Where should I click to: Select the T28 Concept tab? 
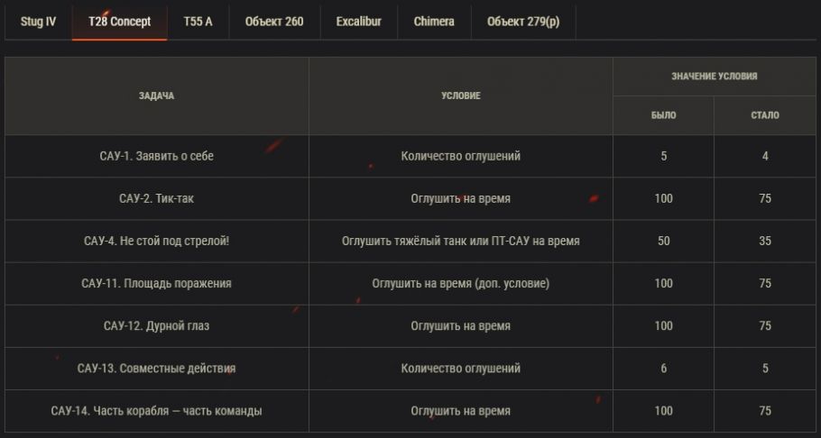[x=119, y=21]
